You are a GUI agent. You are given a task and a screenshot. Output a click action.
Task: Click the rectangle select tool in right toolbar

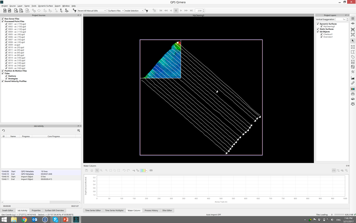click(353, 47)
